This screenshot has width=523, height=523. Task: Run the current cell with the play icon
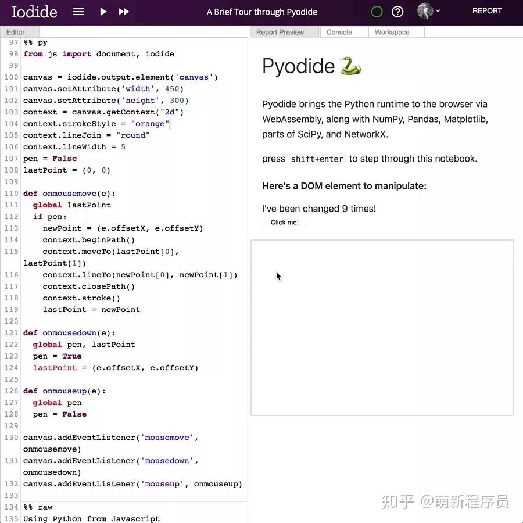click(x=103, y=12)
